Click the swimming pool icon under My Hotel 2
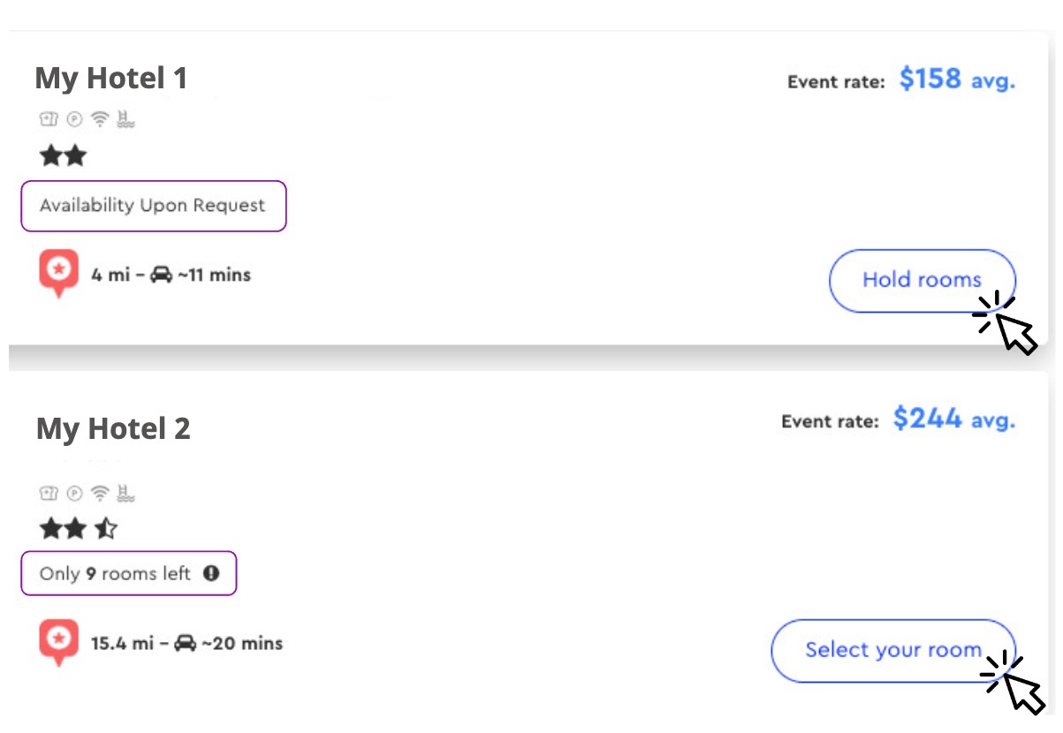1063x733 pixels. (125, 493)
